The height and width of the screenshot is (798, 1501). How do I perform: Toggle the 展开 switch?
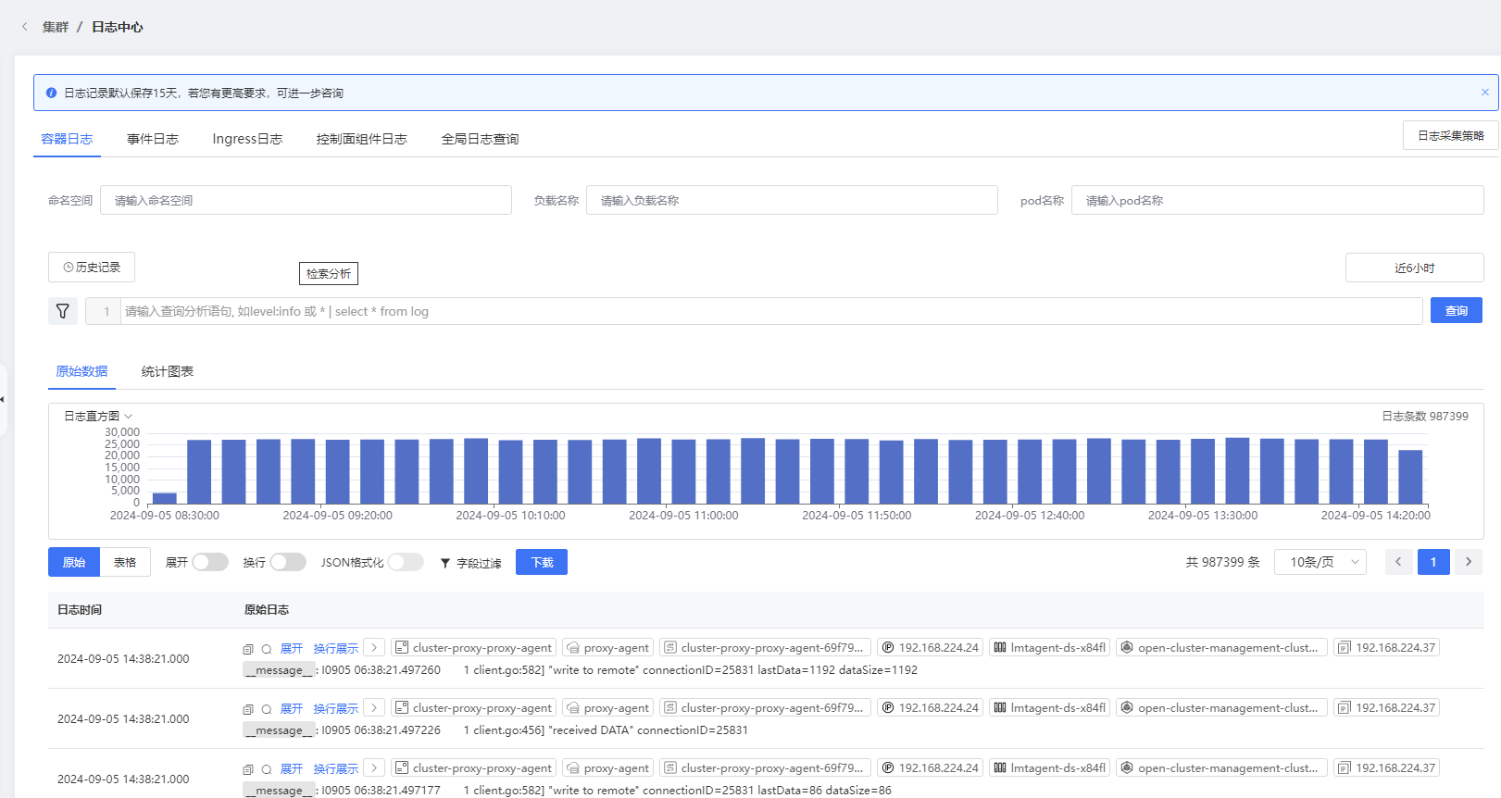coord(210,562)
